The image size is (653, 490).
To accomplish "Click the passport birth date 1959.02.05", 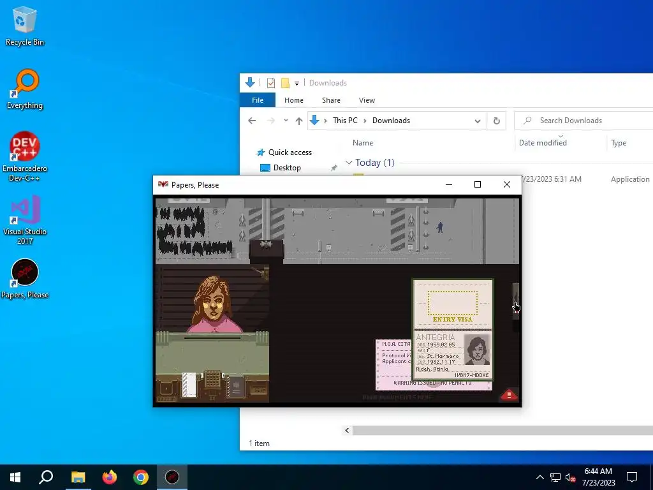I will point(441,345).
